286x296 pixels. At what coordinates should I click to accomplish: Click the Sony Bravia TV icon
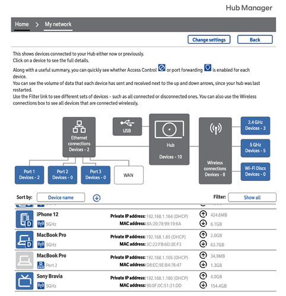click(25, 281)
